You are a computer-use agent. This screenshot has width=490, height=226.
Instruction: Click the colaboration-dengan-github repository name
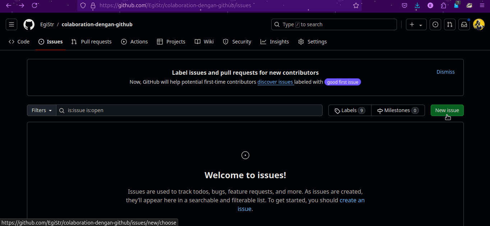coord(97,24)
